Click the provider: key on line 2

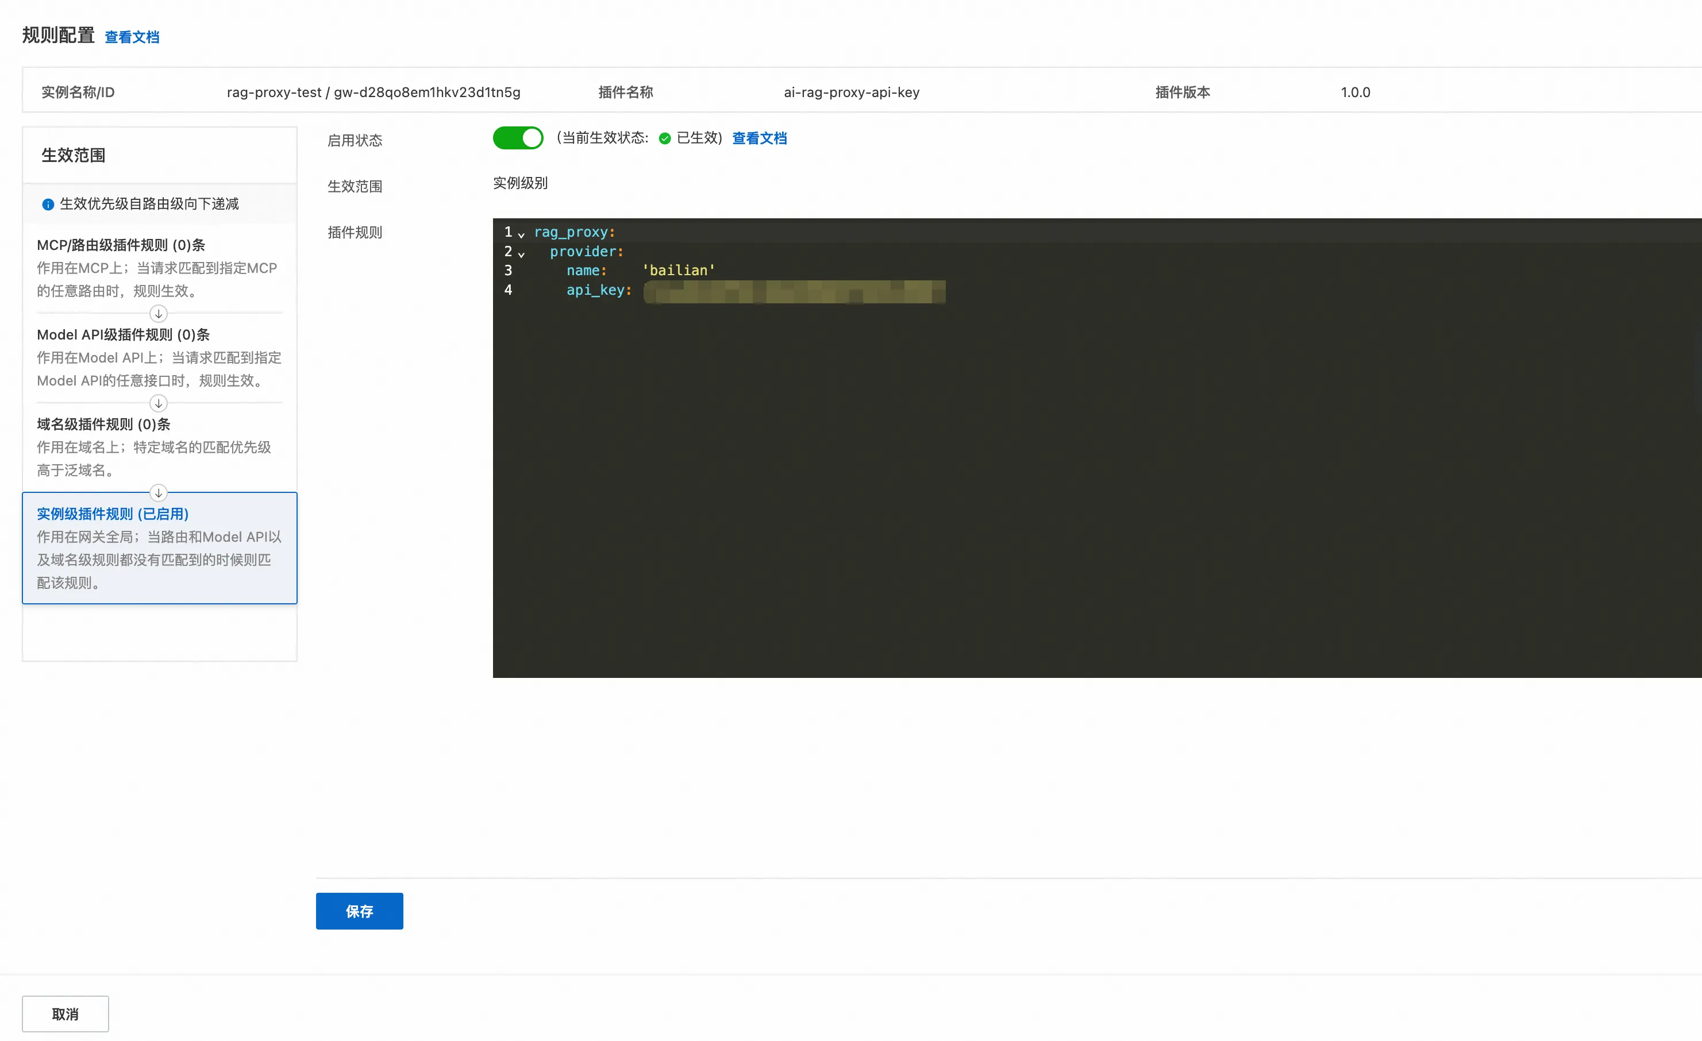click(x=587, y=252)
